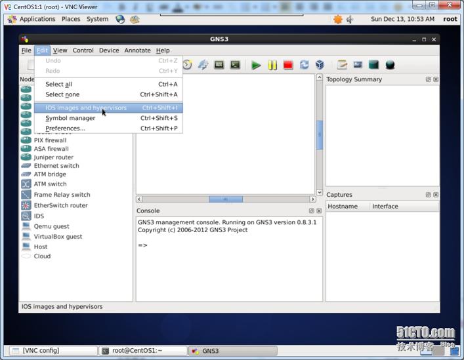
Task: Click the workspace horizontal scrollbar handle
Action: (226, 199)
